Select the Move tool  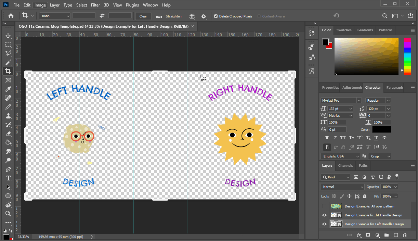coord(8,36)
